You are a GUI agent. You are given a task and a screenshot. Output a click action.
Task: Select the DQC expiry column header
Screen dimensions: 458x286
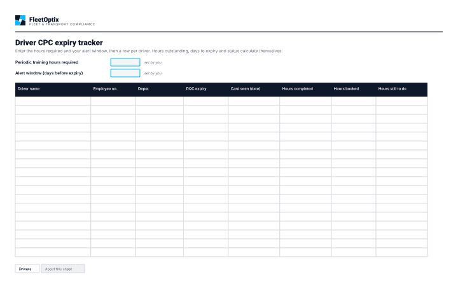click(x=206, y=89)
